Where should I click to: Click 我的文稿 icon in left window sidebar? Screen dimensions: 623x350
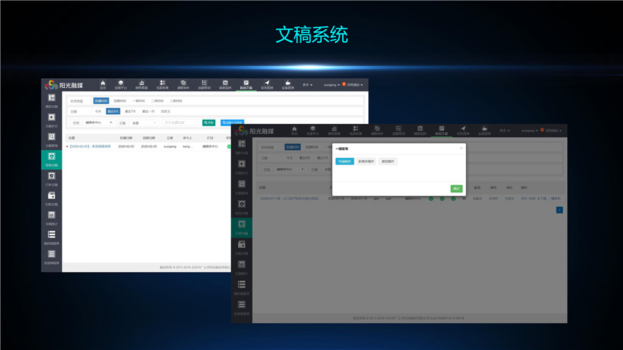click(51, 101)
